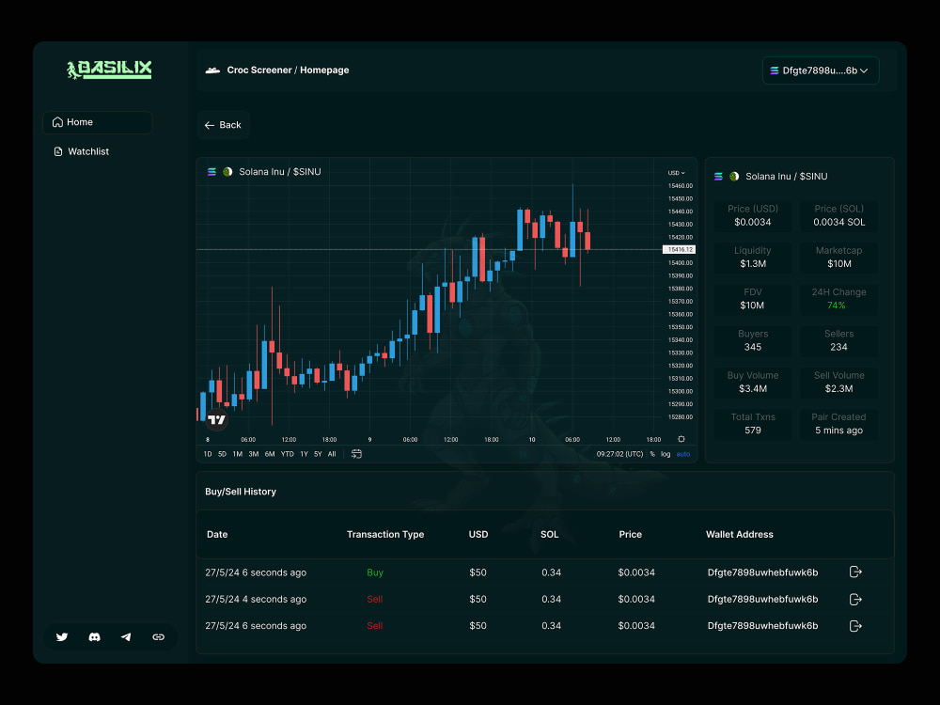The image size is (940, 705).
Task: Select the 5Y chart range
Action: [318, 454]
